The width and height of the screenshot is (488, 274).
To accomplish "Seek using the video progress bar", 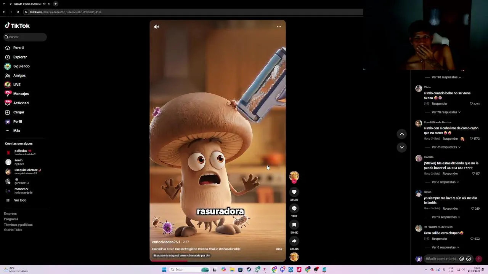I will pos(218,261).
